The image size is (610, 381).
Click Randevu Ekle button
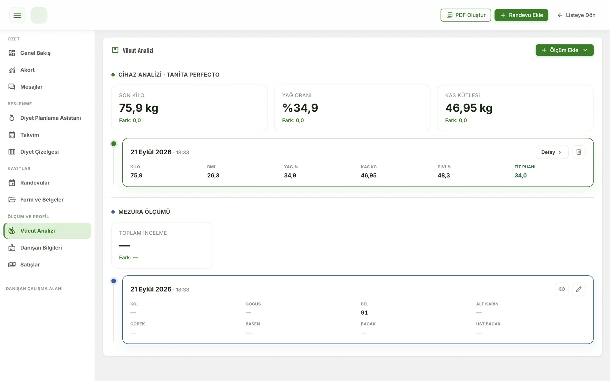pos(521,15)
